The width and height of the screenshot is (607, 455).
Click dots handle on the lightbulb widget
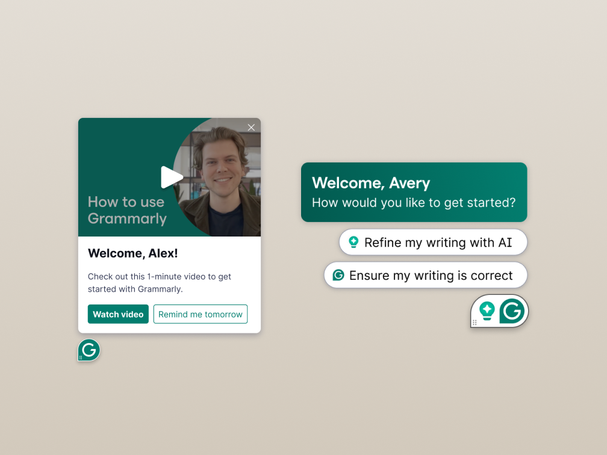(475, 323)
